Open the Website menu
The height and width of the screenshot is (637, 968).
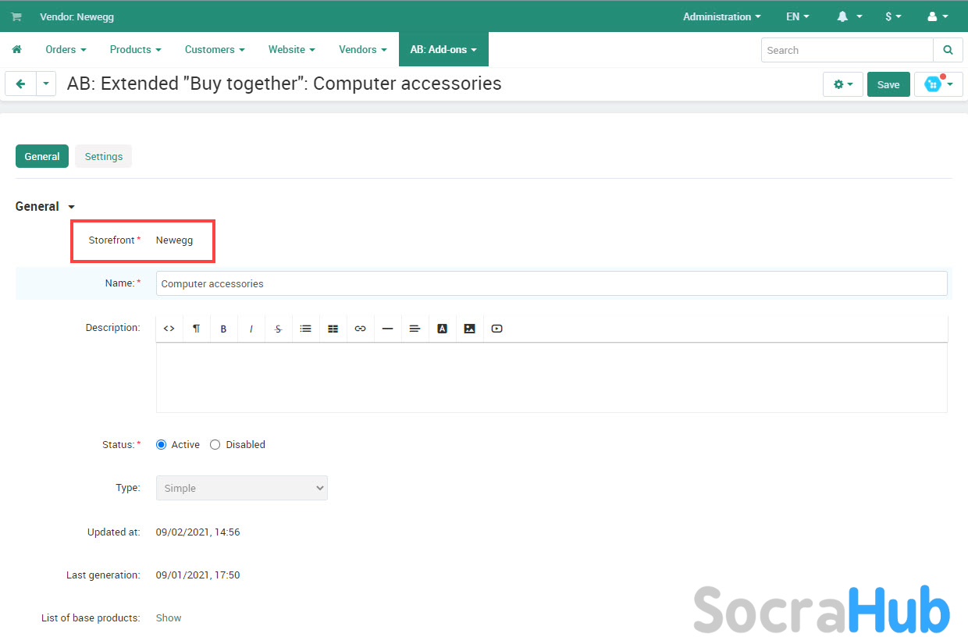[292, 49]
